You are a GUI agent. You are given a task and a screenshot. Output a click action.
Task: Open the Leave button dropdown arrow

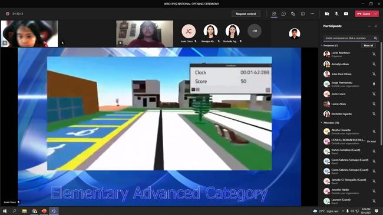376,14
